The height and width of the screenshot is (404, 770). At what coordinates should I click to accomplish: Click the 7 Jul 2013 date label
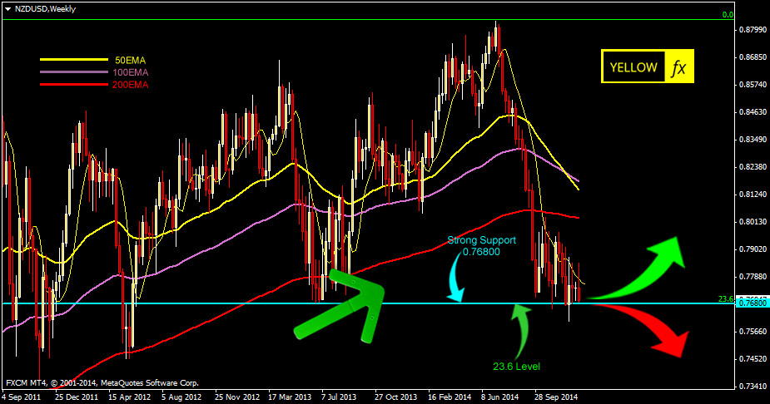(339, 397)
